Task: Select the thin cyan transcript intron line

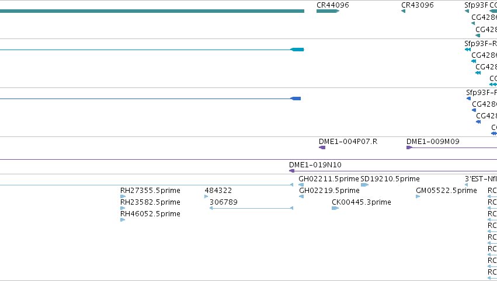Action: point(145,50)
